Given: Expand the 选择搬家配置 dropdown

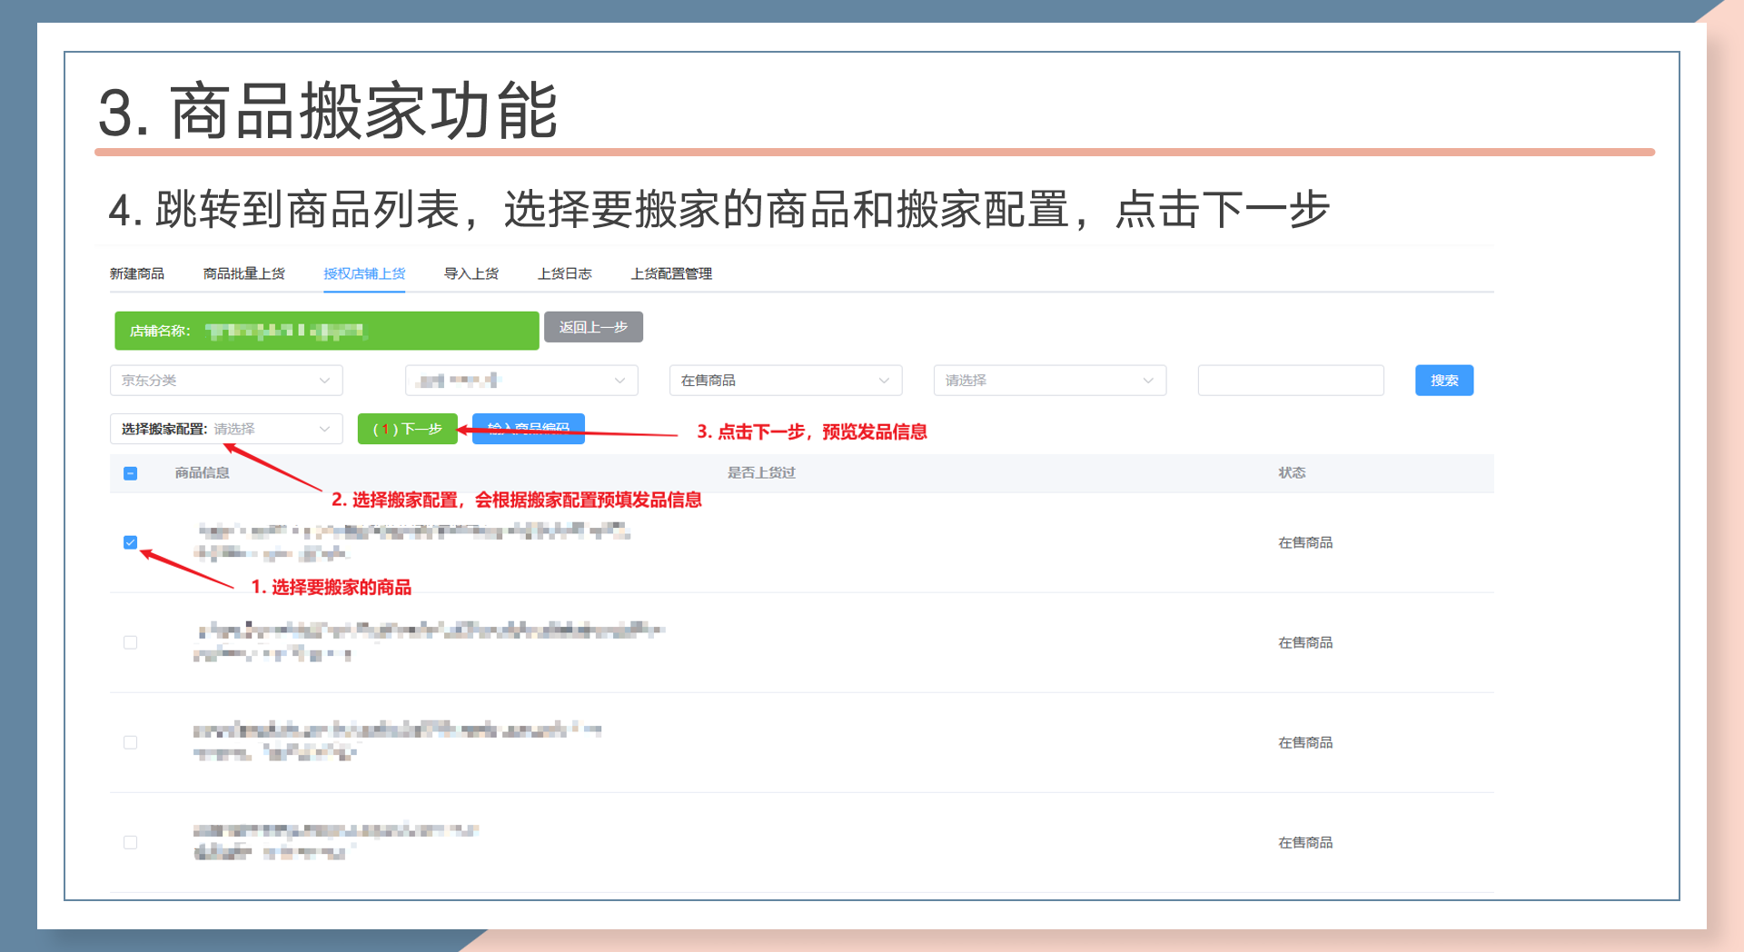Looking at the screenshot, I should 226,429.
